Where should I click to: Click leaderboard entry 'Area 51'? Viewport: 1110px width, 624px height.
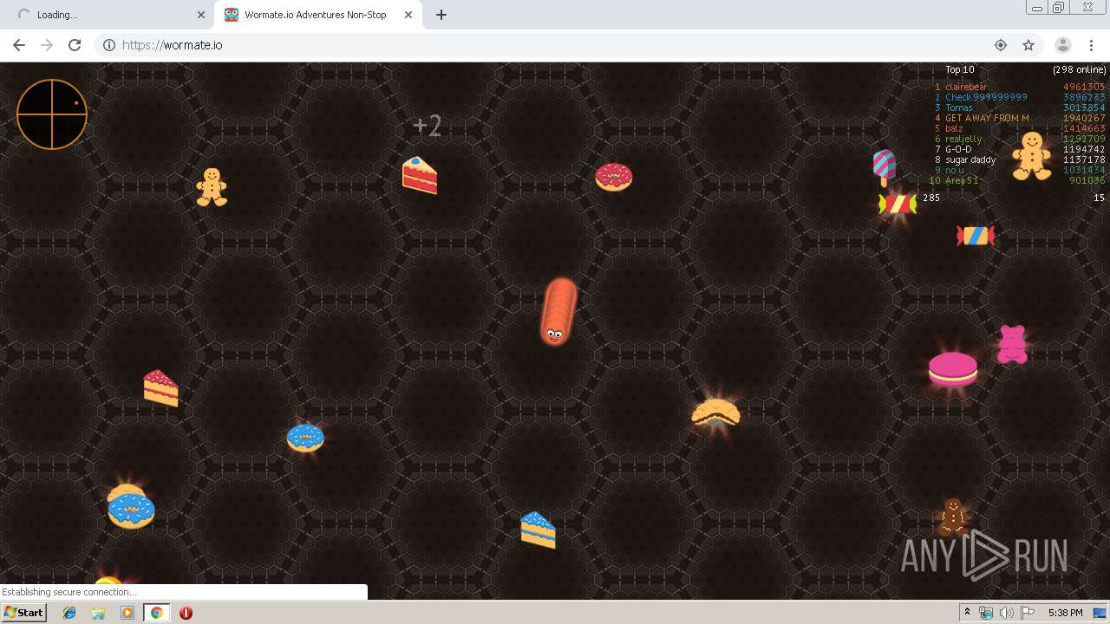tap(962, 180)
